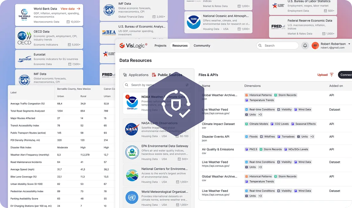
Task: Click the Seasonal Effects tag
Action: 303,124
